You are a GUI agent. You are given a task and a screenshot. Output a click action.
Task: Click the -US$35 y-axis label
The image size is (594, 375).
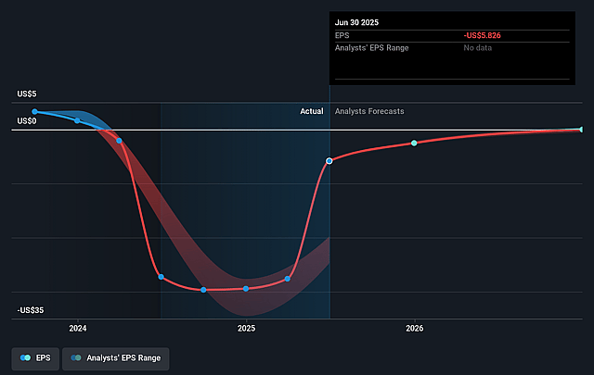tap(31, 310)
